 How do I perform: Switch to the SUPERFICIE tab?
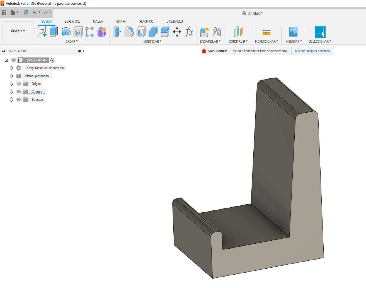[x=72, y=21]
